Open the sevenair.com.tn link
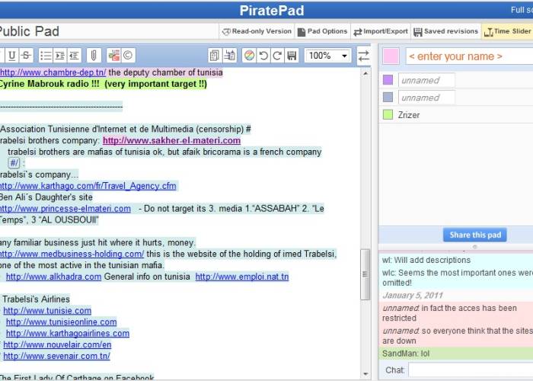The width and height of the screenshot is (533, 381). [x=57, y=356]
